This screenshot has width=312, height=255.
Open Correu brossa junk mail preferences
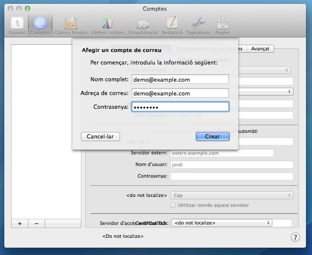pos(71,26)
